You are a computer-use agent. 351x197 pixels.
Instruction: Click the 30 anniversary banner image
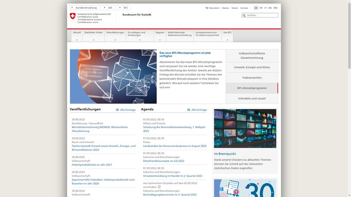pyautogui.click(x=245, y=188)
